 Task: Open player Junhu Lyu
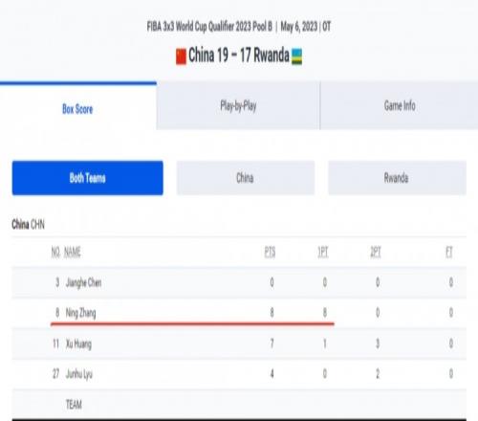(79, 374)
